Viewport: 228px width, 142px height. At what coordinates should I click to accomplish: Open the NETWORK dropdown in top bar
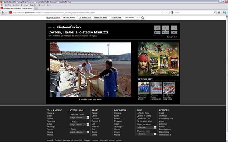point(132,17)
